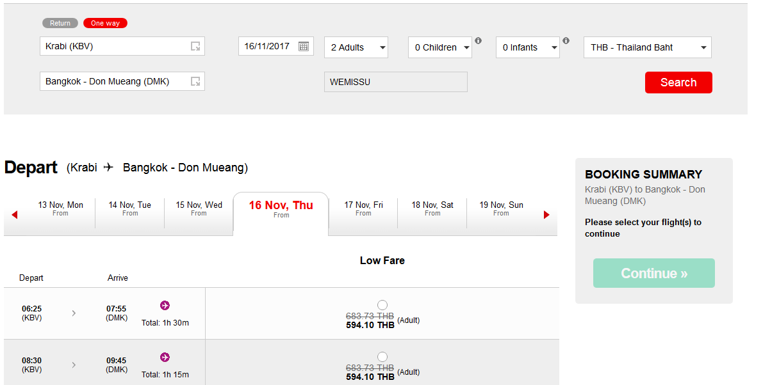Show previous dates with the left red arrow

coord(15,215)
